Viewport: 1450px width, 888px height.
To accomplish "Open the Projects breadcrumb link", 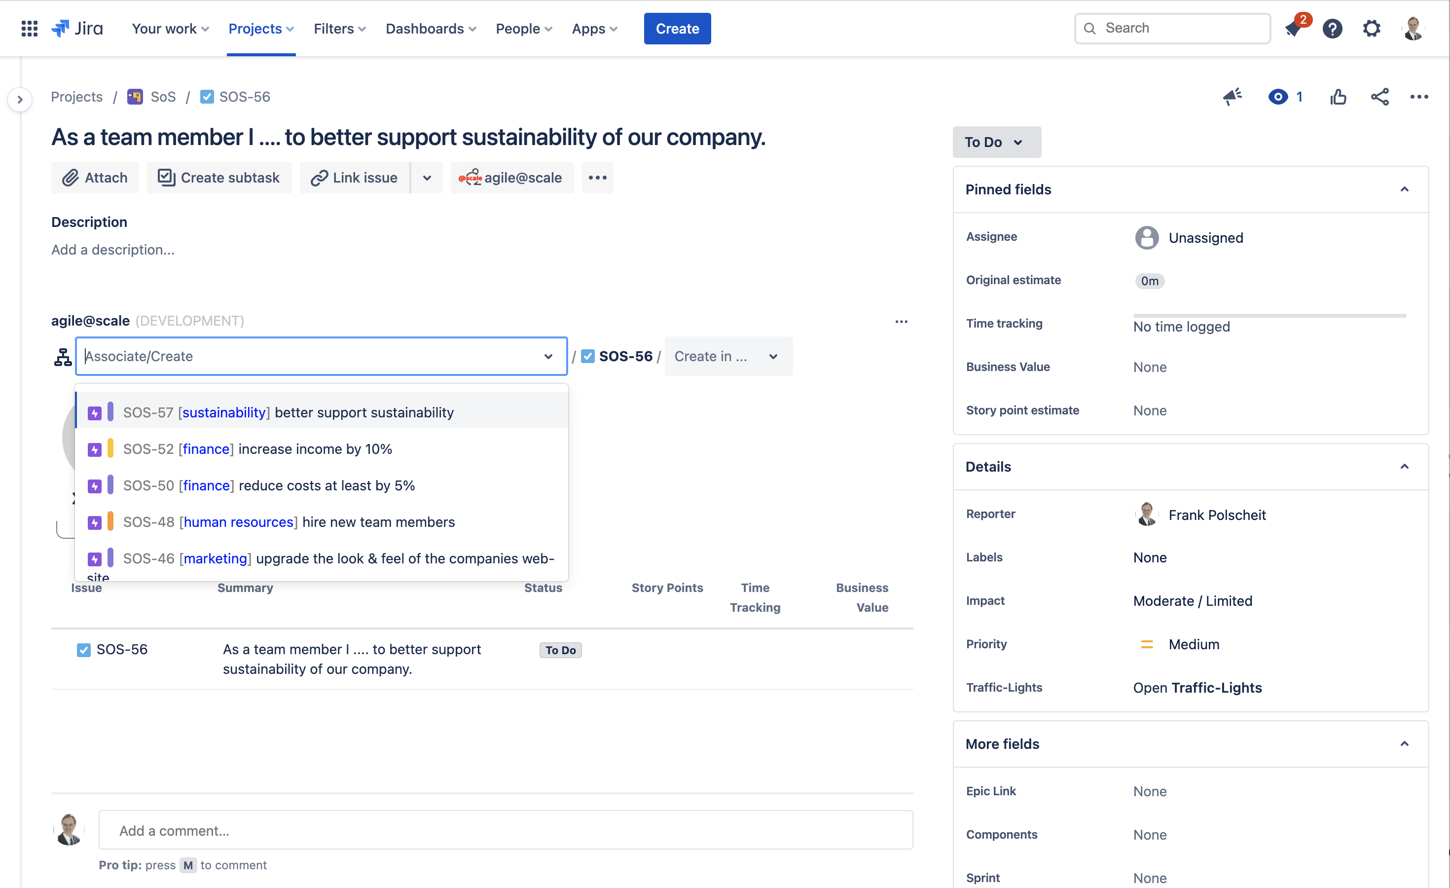I will [x=76, y=97].
